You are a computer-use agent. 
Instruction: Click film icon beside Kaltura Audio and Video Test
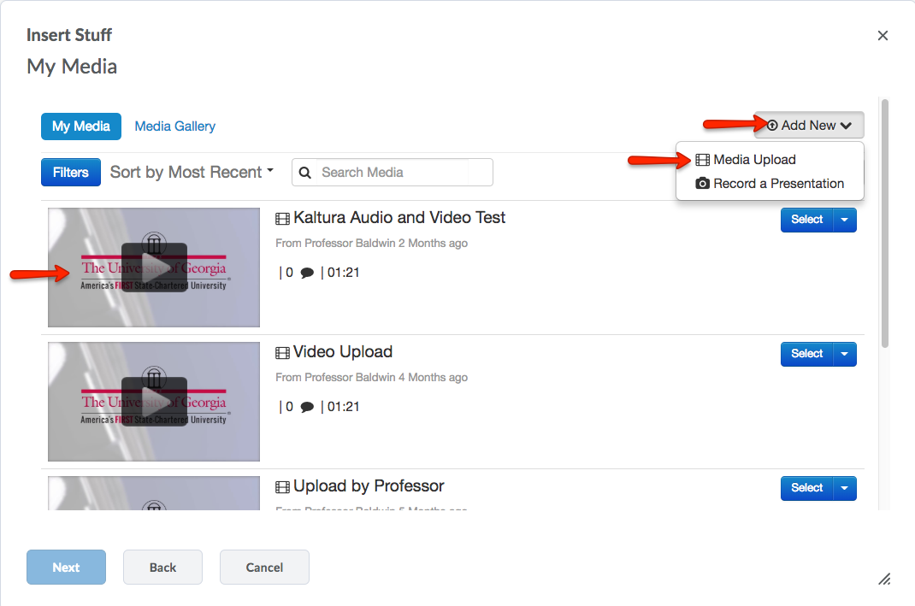(282, 219)
